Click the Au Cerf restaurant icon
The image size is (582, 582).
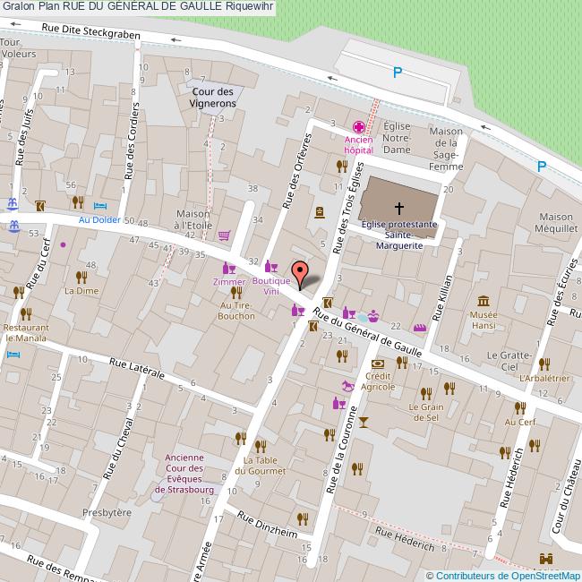coord(519,407)
